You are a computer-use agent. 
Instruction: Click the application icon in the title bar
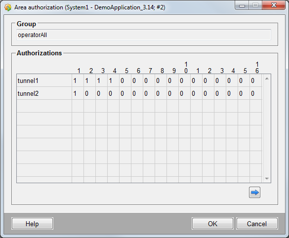(8, 7)
